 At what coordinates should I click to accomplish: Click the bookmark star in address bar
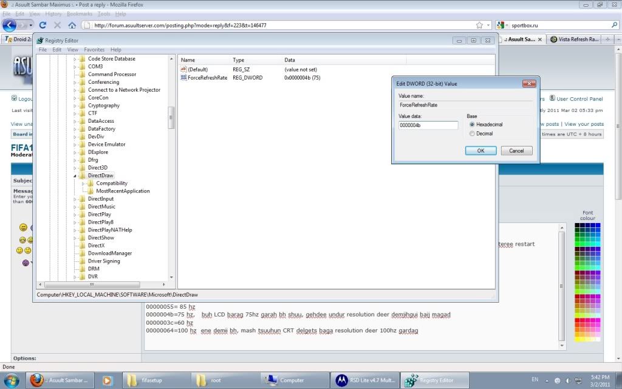tap(479, 25)
